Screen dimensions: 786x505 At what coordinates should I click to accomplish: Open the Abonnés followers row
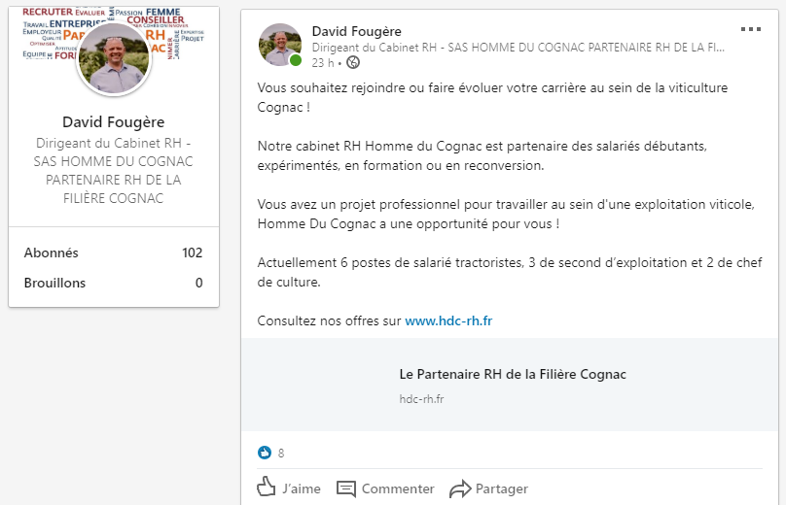[114, 252]
